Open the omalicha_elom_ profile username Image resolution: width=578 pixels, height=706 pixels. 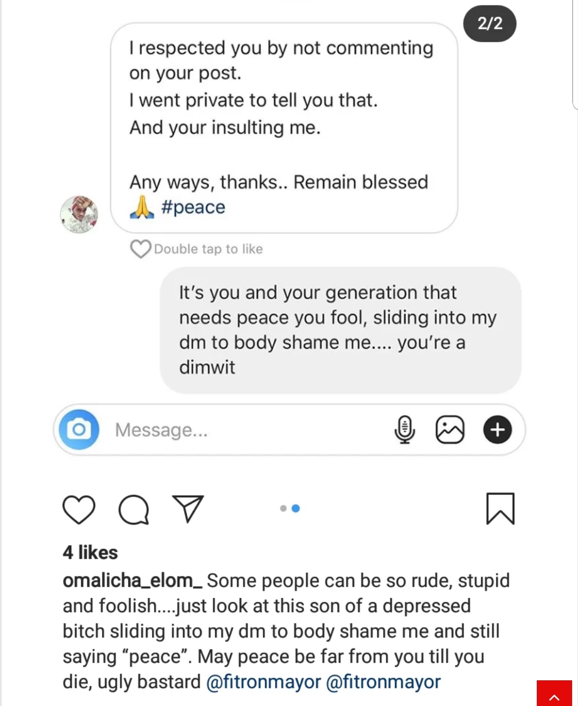tap(132, 581)
